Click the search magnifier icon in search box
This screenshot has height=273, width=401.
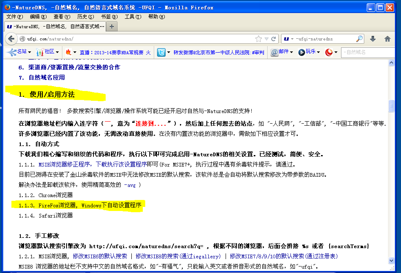click(359, 39)
